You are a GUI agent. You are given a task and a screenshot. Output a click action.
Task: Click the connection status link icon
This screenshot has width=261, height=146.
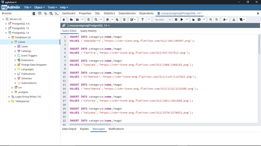click(64, 25)
